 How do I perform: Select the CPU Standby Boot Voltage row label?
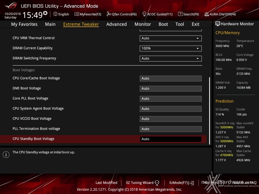tap(33, 139)
